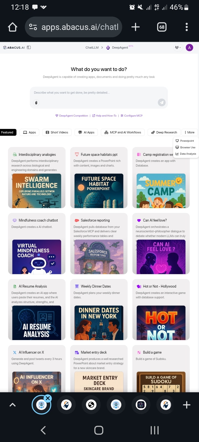Open site settings icon in address bar

[x=33, y=27]
